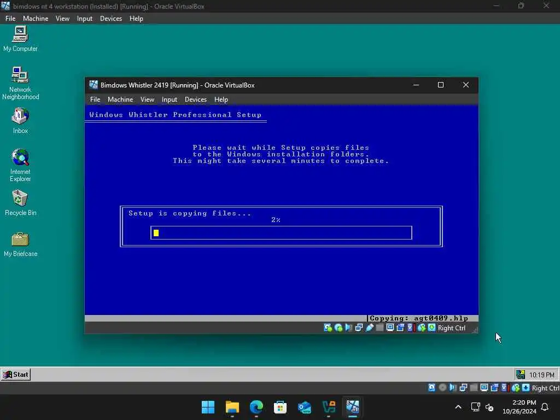Viewport: 560px width, 420px height.
Task: Open My Computer on the NT desktop
Action: [x=20, y=39]
